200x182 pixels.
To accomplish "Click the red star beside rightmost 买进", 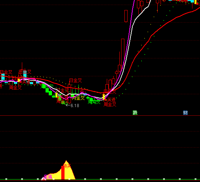I will pyautogui.click(x=106, y=100).
